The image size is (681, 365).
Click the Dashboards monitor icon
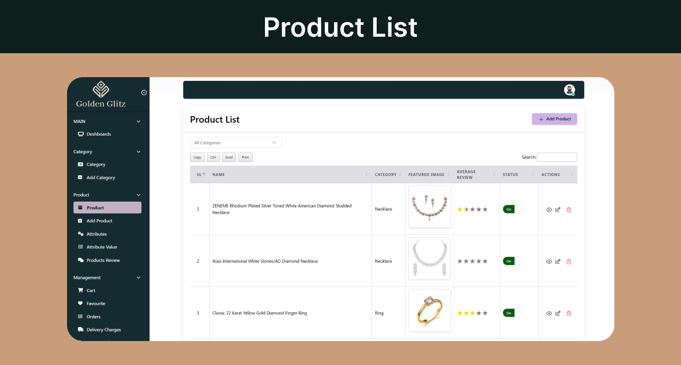(x=80, y=134)
